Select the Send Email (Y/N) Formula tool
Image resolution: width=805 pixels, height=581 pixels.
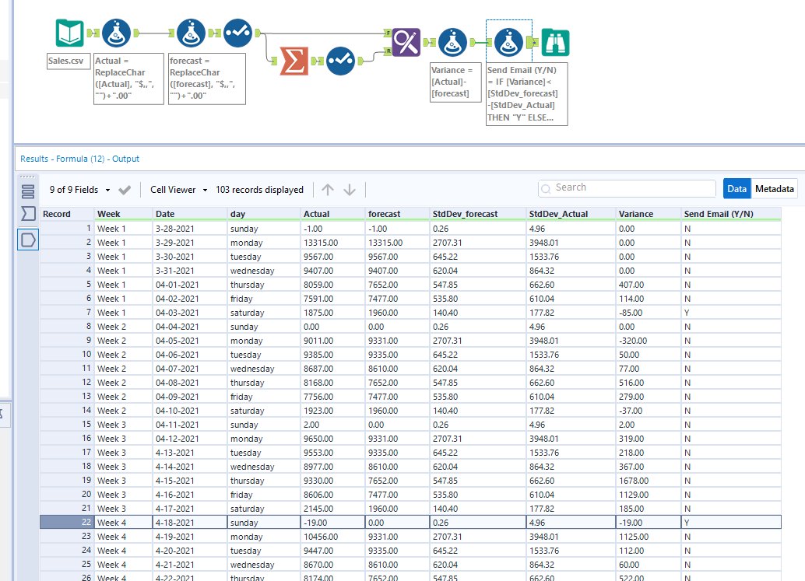(x=508, y=43)
